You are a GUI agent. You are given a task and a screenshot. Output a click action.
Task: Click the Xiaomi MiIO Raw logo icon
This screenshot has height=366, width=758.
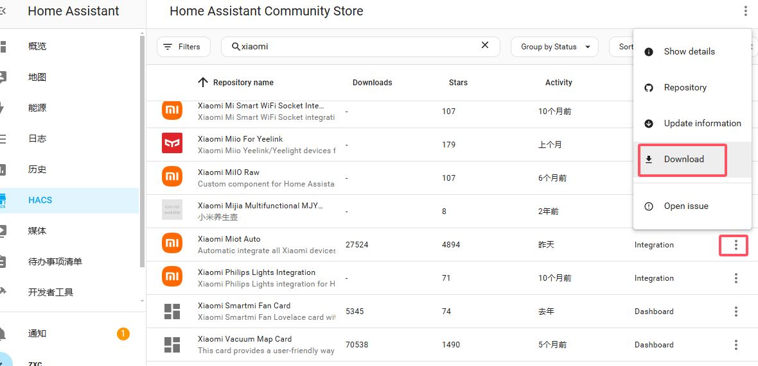click(172, 178)
